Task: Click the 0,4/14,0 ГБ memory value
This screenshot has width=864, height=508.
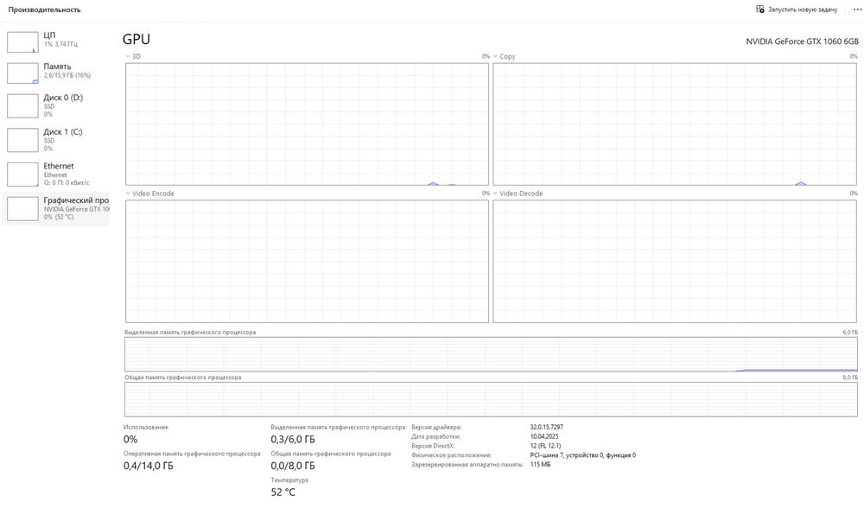Action: click(x=149, y=466)
